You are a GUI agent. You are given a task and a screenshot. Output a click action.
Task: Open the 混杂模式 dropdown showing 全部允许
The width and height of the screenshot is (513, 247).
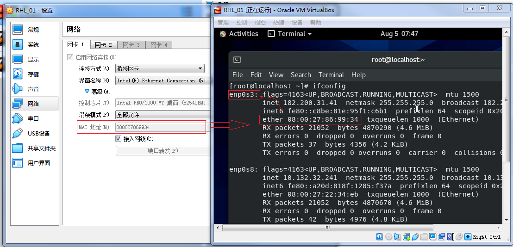(163, 115)
